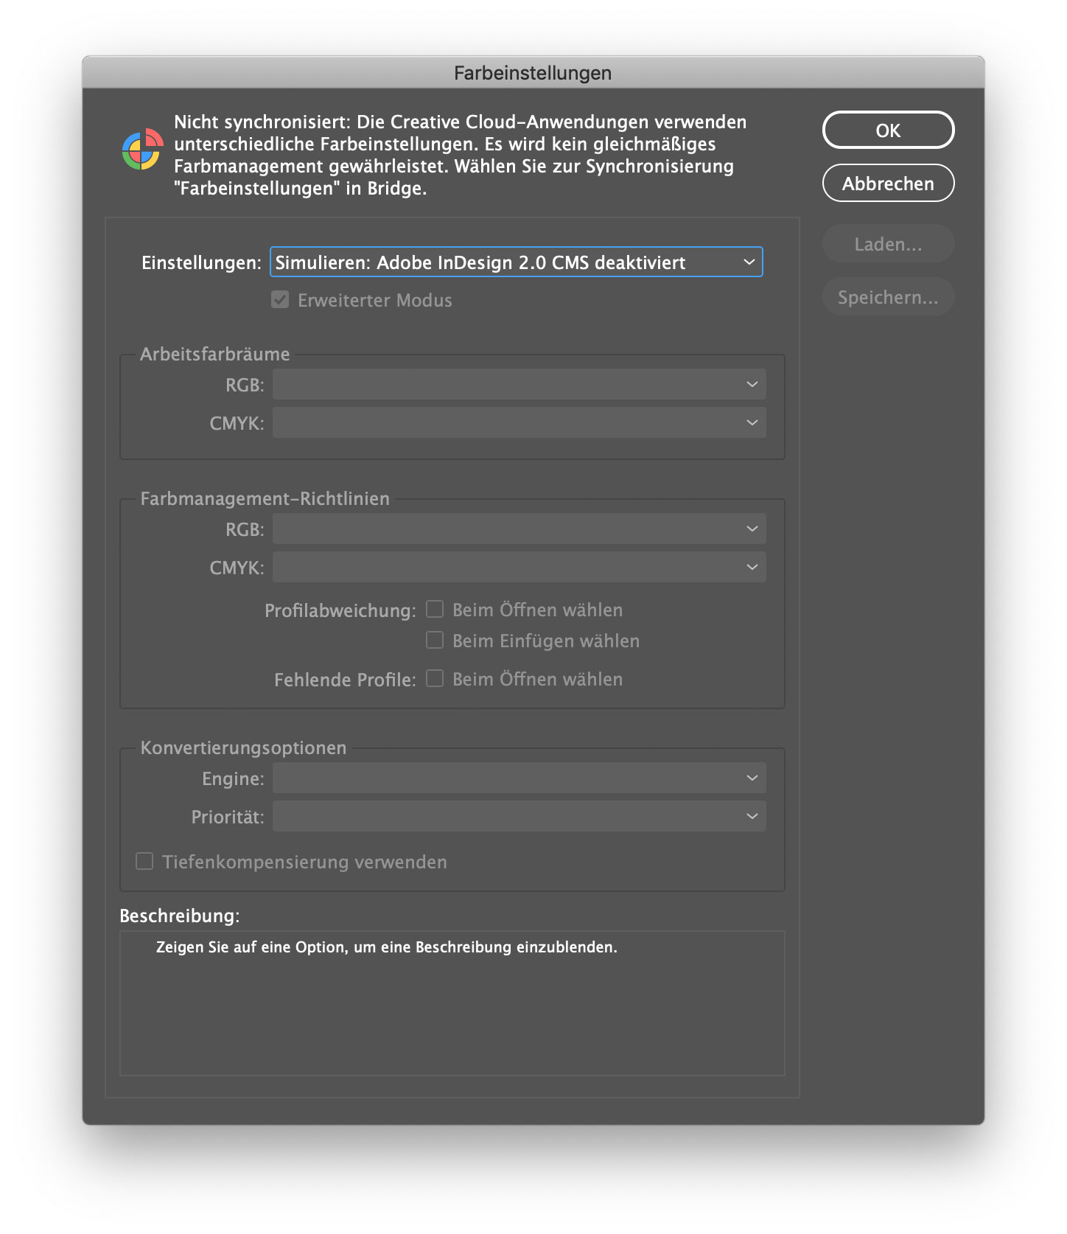
Task: Click the Laden... button
Action: tap(888, 244)
